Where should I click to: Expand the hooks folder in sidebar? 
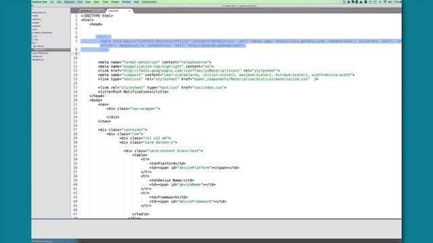(35, 16)
